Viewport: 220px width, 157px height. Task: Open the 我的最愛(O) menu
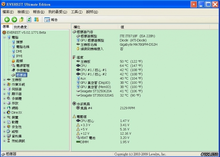(x=58, y=12)
